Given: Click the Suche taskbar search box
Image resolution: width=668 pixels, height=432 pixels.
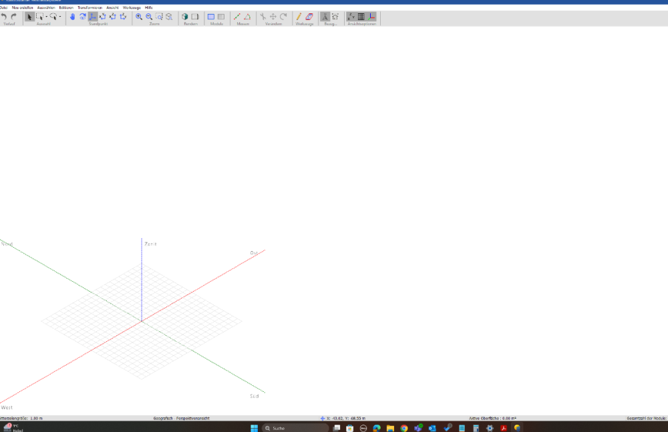Looking at the screenshot, I should tap(295, 427).
